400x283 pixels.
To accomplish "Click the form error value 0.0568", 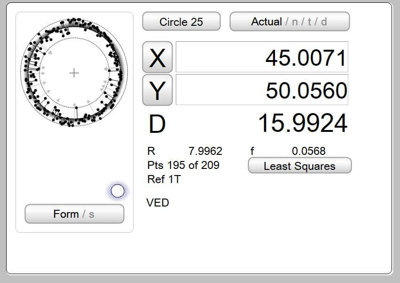I will point(308,151).
